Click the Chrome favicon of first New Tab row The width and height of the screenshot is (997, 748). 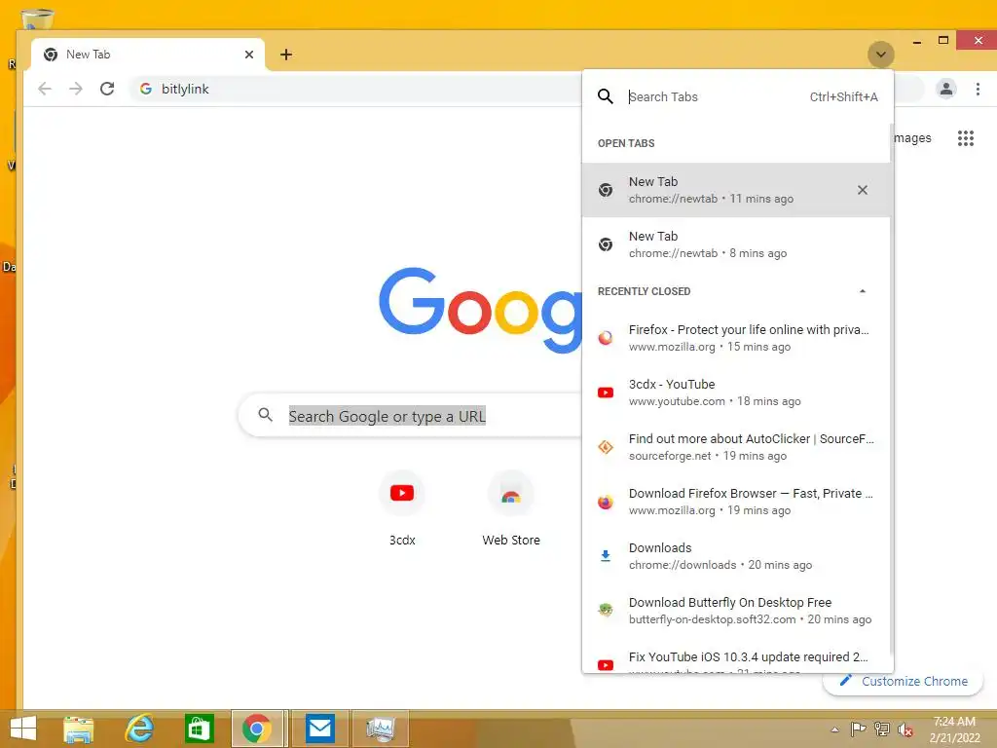606,190
